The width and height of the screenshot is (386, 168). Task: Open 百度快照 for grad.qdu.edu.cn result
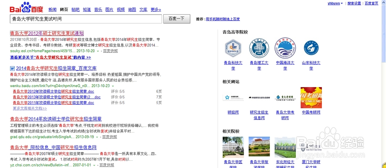[110, 137]
